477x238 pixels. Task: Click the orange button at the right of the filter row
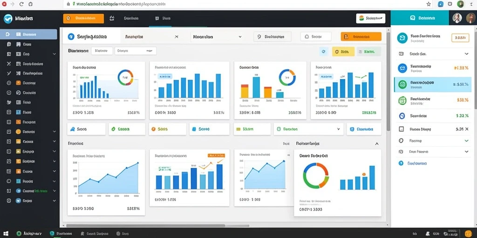coord(361,37)
